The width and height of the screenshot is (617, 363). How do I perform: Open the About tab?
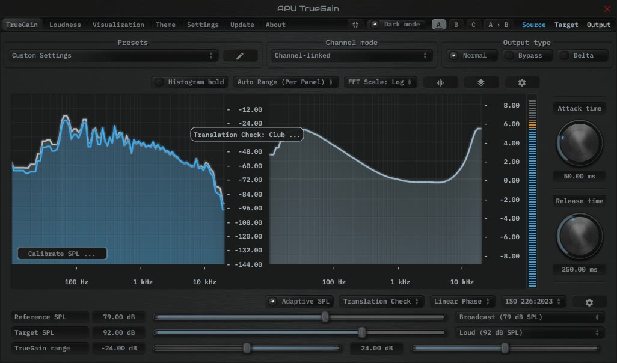(275, 25)
